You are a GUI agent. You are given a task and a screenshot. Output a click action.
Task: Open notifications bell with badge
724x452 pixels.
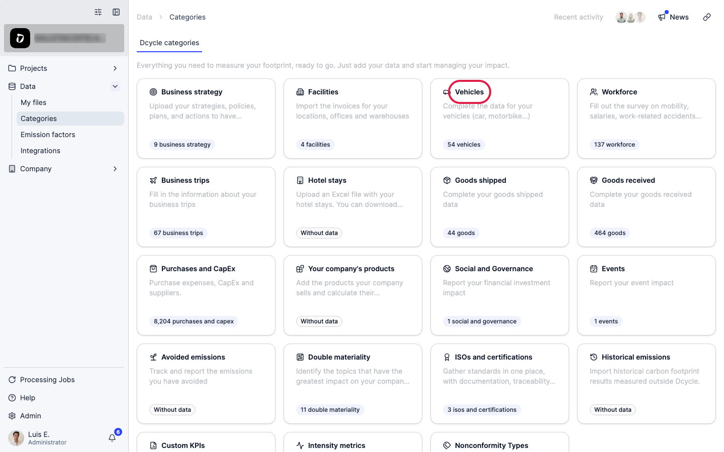(113, 437)
